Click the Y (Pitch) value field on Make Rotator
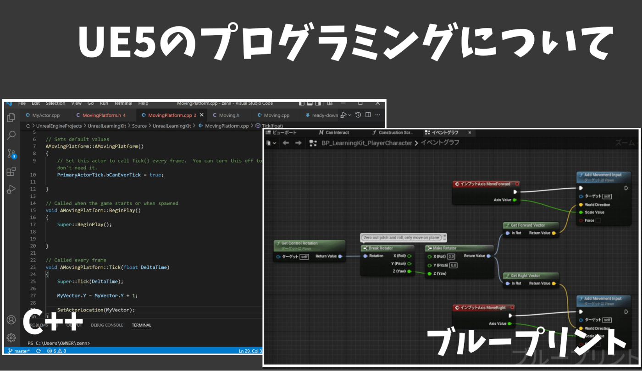The height and width of the screenshot is (371, 642). [x=453, y=265]
